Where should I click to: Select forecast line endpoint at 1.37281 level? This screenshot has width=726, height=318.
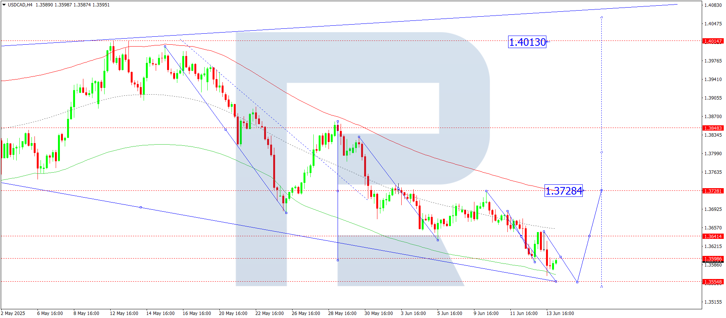pyautogui.click(x=601, y=190)
